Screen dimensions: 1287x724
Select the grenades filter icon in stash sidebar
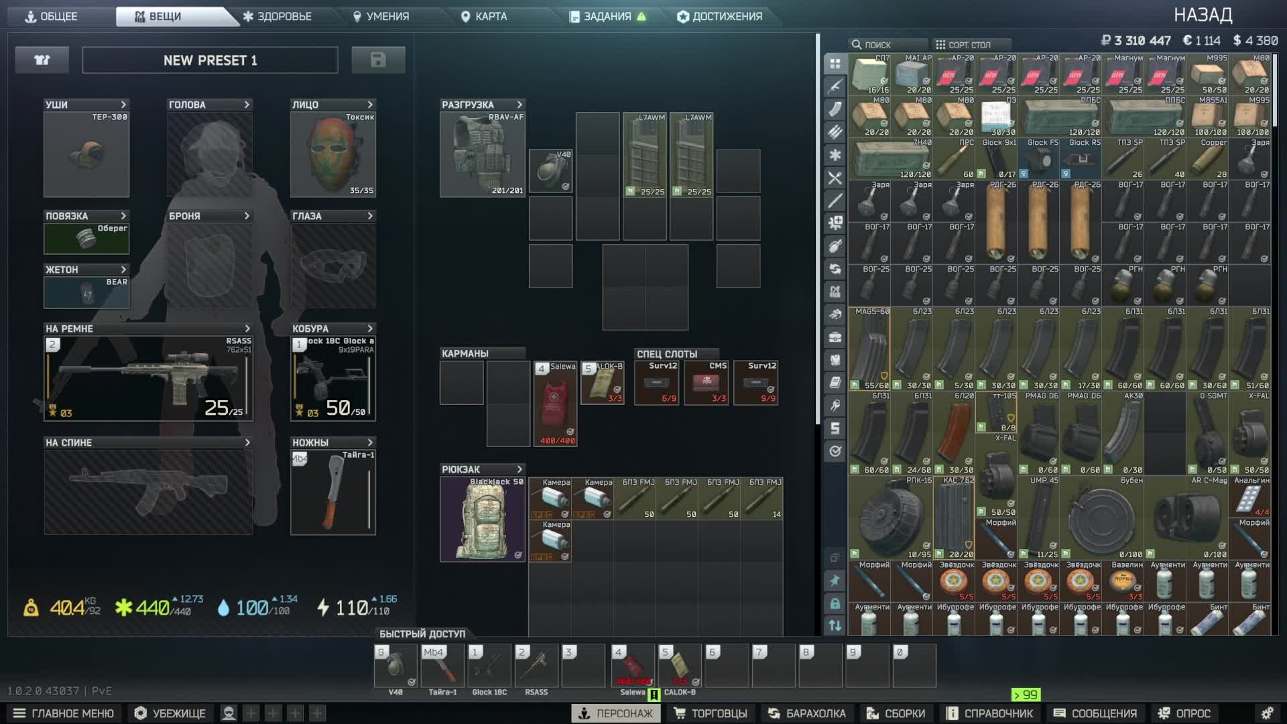tap(835, 246)
